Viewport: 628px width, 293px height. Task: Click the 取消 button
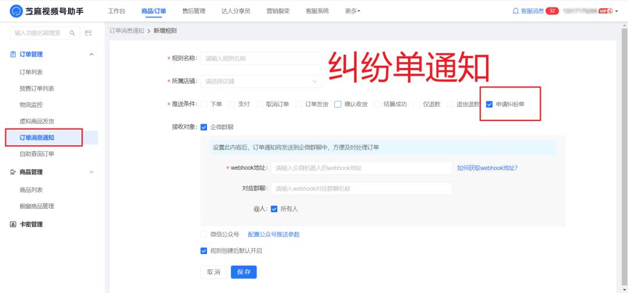point(213,272)
